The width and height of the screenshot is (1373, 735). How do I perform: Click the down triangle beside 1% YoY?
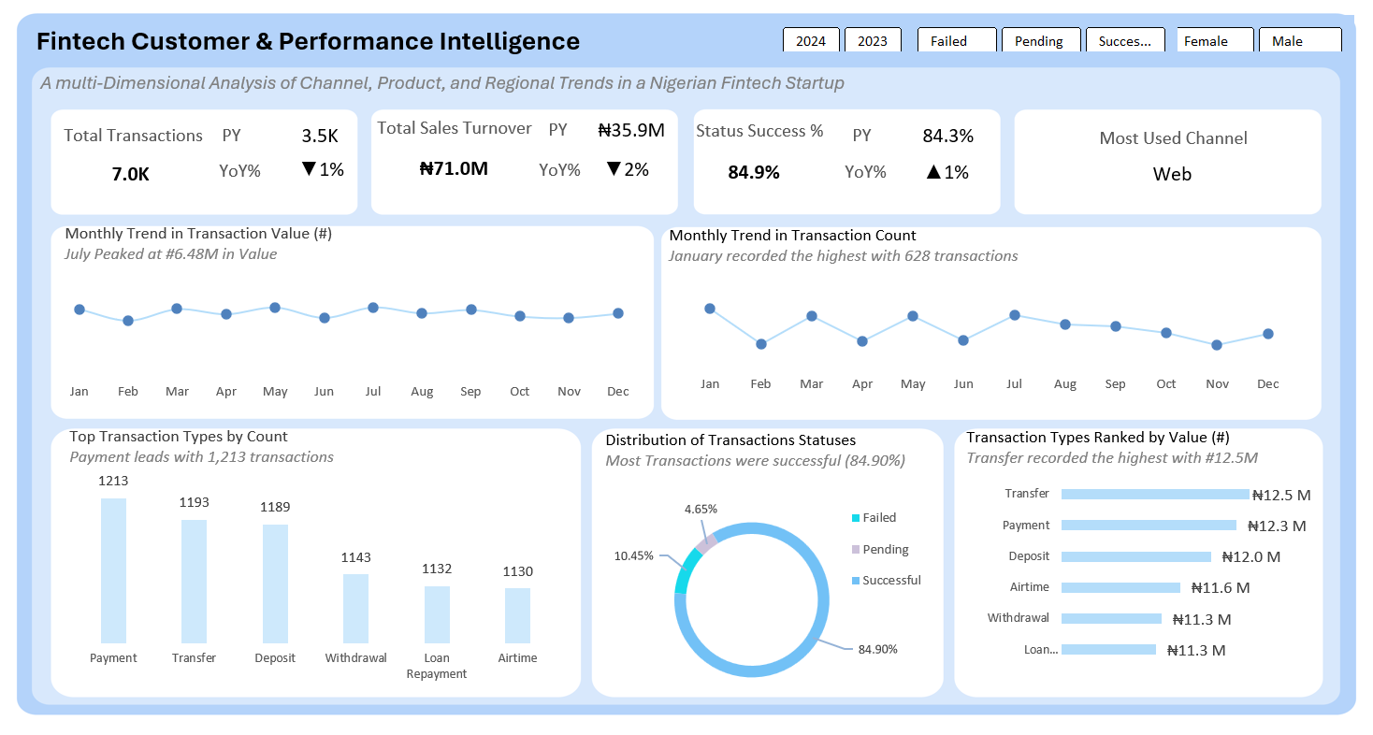tap(309, 169)
